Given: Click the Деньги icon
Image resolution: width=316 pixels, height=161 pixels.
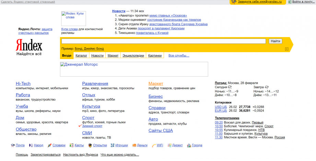Looking at the screenshot, I should pos(134,145).
